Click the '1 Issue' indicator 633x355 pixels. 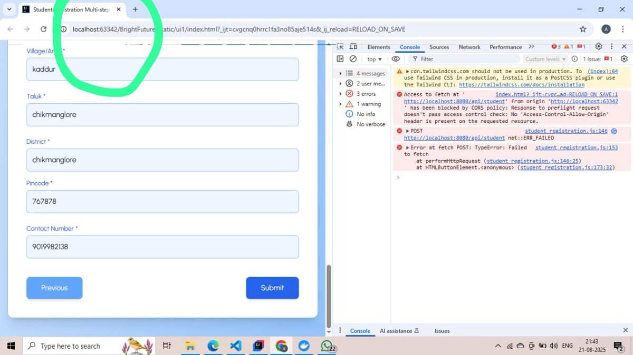click(598, 59)
